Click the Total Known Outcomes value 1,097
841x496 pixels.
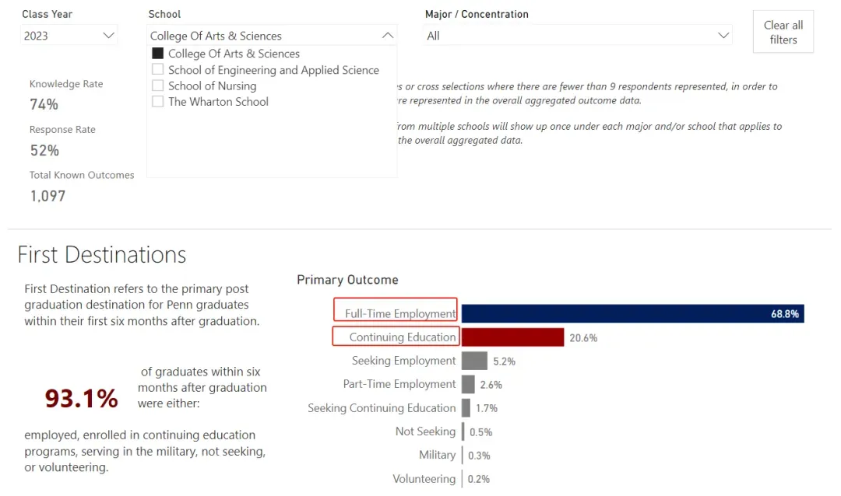48,196
